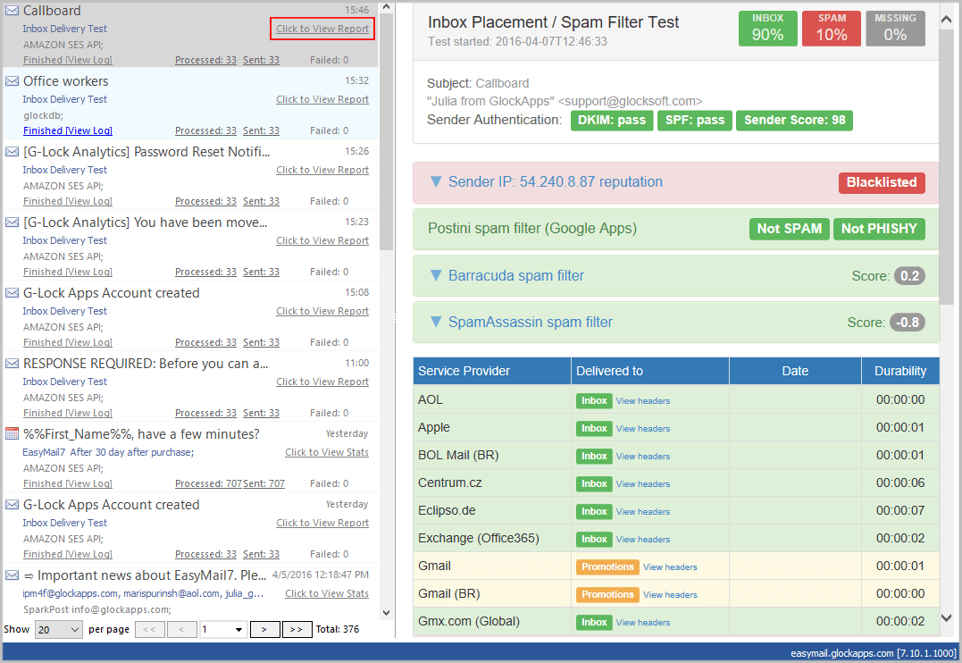Open Click to View Report for Office workers
The image size is (962, 663).
(x=322, y=99)
